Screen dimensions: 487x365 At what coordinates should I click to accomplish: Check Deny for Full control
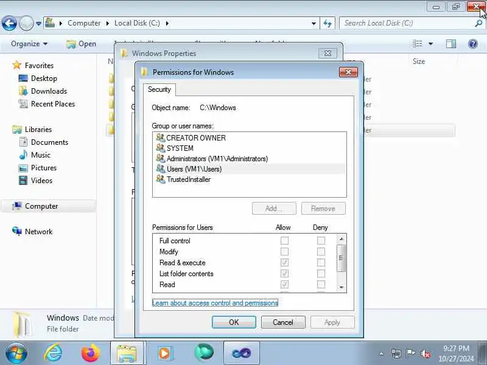tap(321, 240)
